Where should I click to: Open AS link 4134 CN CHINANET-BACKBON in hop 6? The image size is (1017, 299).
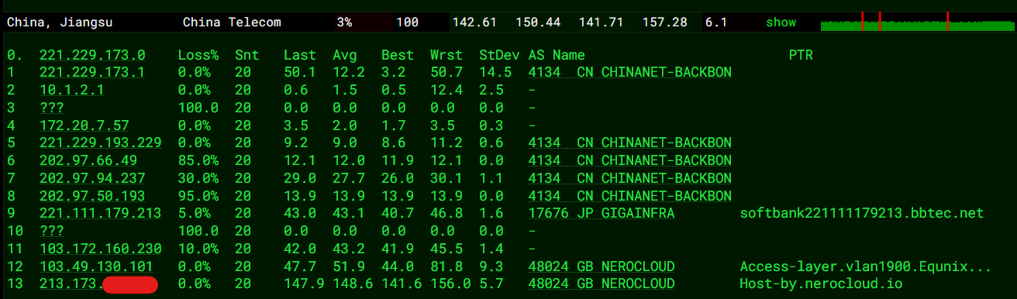coord(629,161)
